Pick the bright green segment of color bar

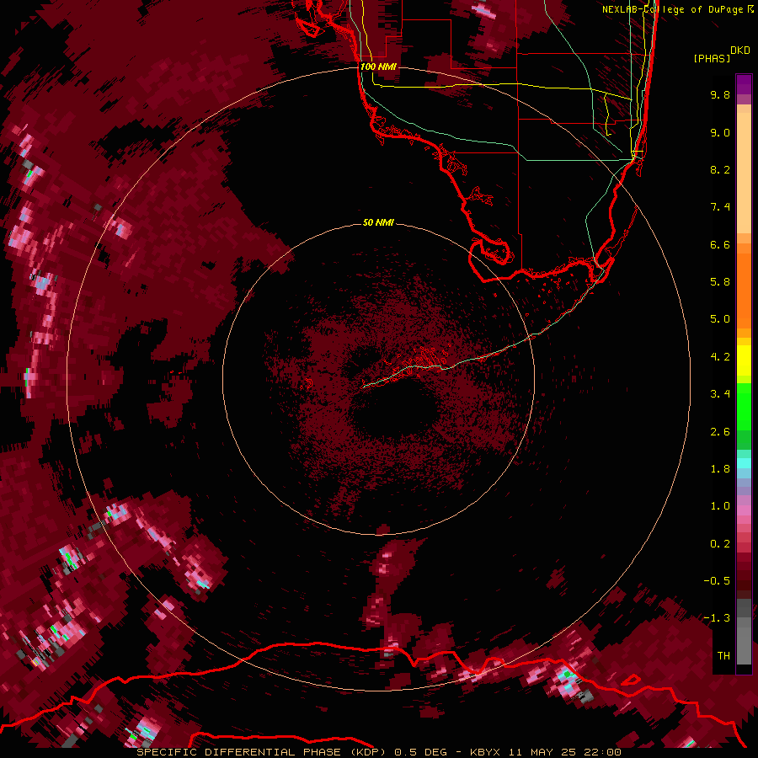[744, 407]
